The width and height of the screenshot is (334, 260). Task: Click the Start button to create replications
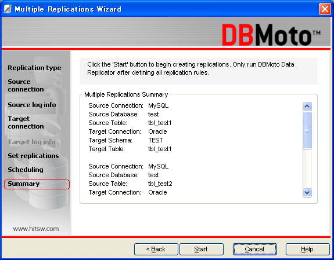coord(202,249)
